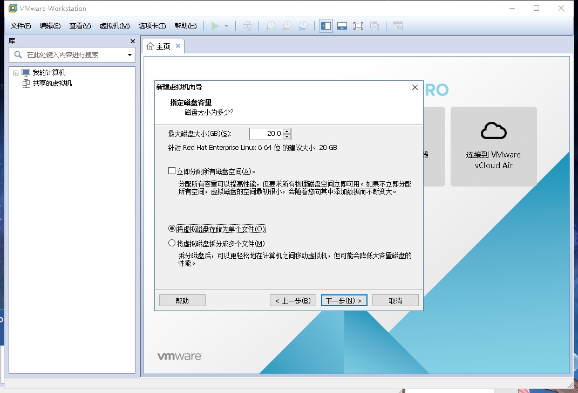
Task: Click the Revert Snapshot toolbar icon
Action: pos(287,26)
